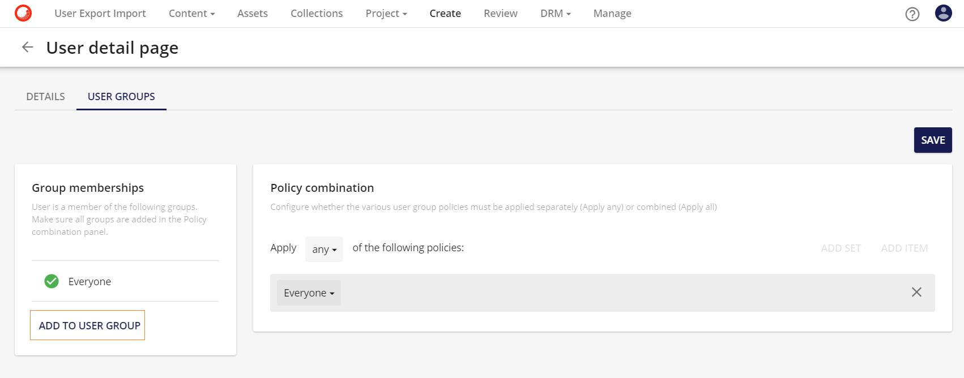
Task: Go to Collections
Action: point(317,14)
